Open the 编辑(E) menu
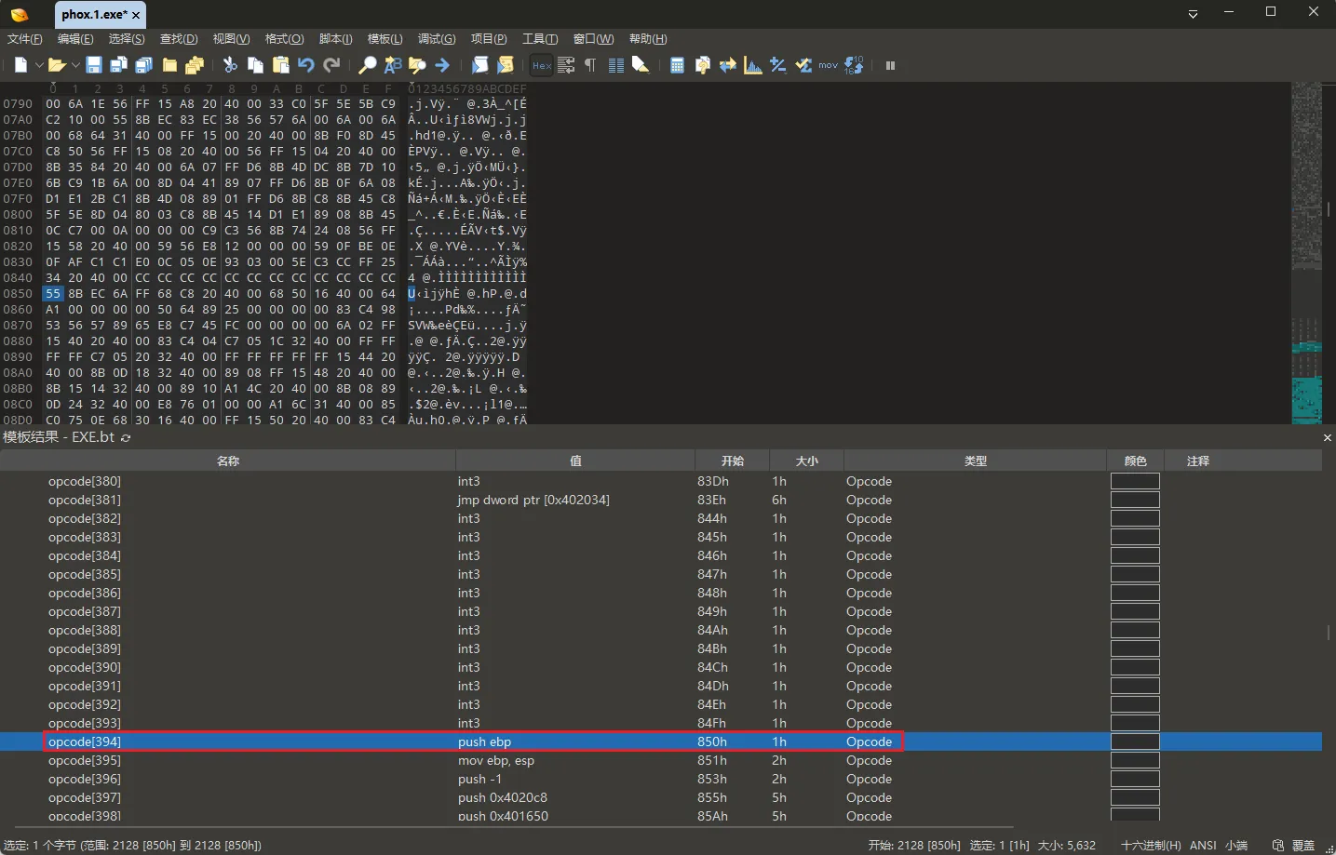The height and width of the screenshot is (855, 1336). 75,39
